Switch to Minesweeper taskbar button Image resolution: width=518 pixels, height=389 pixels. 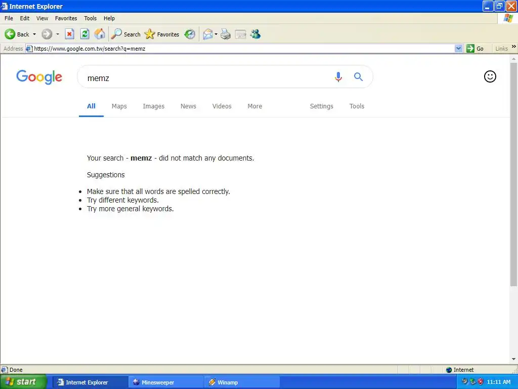pyautogui.click(x=166, y=382)
